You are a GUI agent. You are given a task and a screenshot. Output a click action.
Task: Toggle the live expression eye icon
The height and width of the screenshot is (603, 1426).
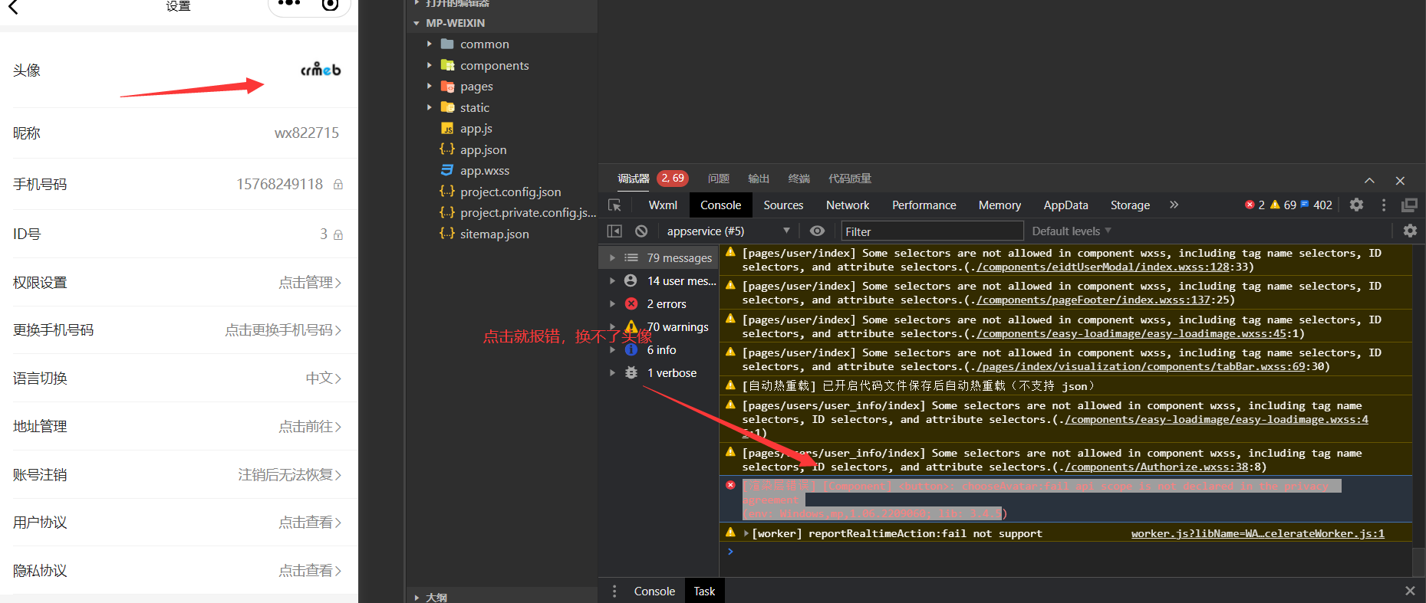click(817, 231)
